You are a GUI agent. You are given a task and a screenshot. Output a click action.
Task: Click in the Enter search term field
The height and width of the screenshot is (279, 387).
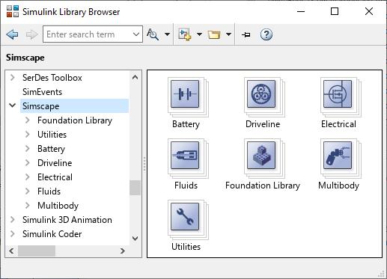click(88, 34)
